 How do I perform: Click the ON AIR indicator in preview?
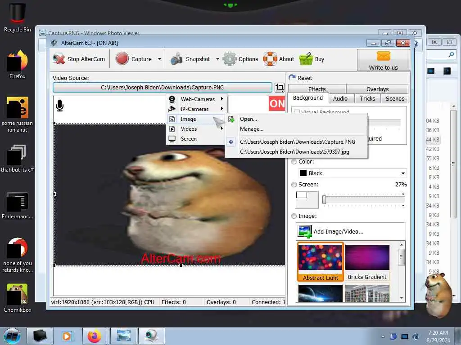pyautogui.click(x=277, y=103)
